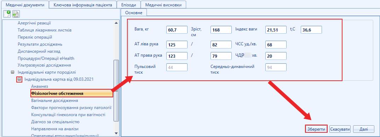This screenshot has height=137, width=380.
Task: Click the temperature t,C input field
Action: (x=311, y=30)
